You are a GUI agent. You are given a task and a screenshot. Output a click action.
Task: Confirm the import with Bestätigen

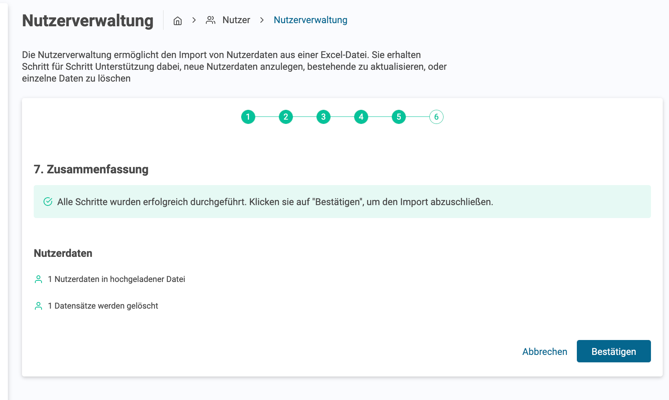point(613,351)
